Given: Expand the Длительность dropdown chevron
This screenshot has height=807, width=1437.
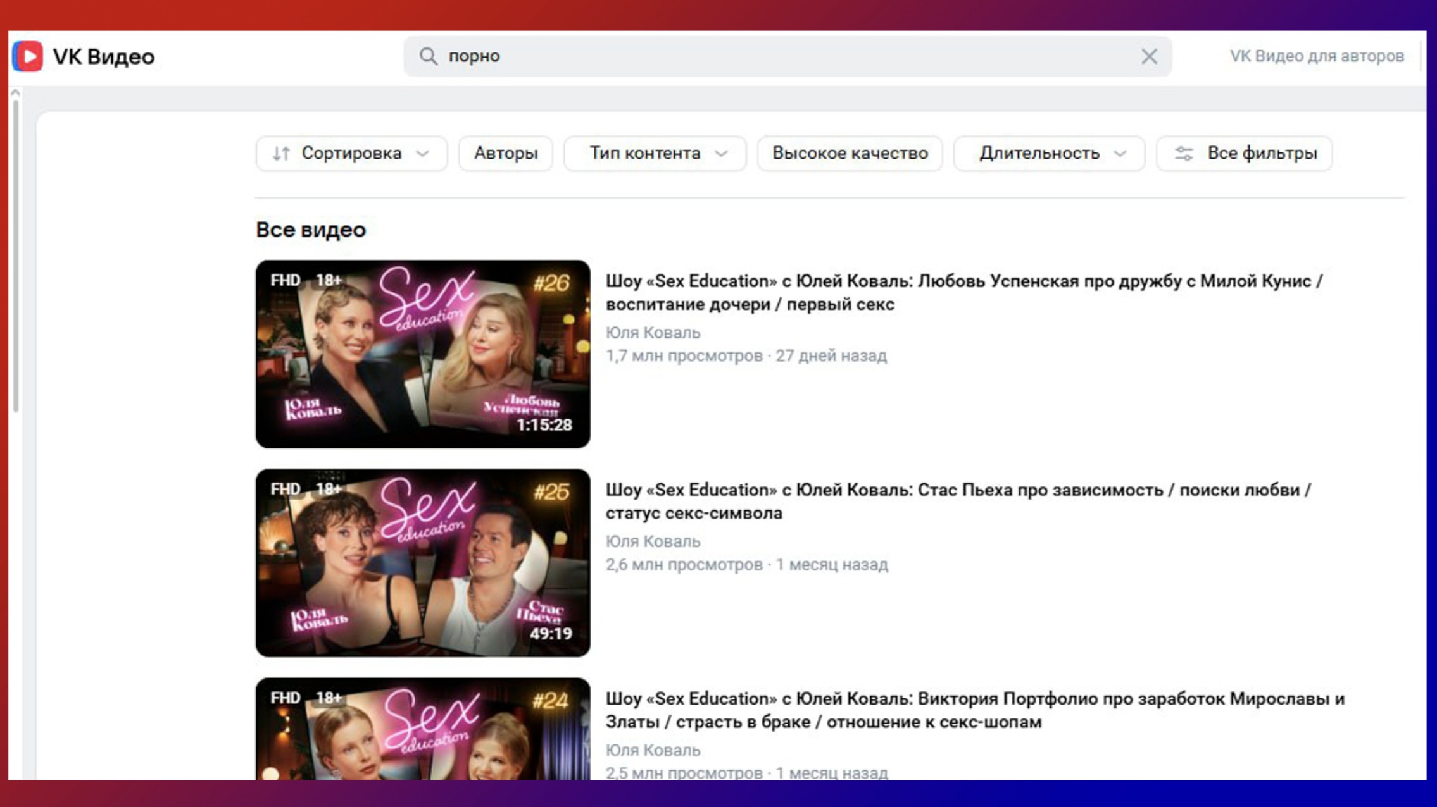Looking at the screenshot, I should pyautogui.click(x=1119, y=154).
